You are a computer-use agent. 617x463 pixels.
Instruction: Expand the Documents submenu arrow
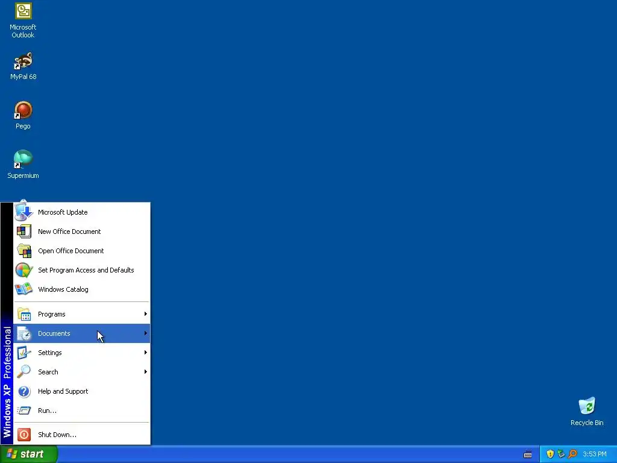click(x=146, y=333)
